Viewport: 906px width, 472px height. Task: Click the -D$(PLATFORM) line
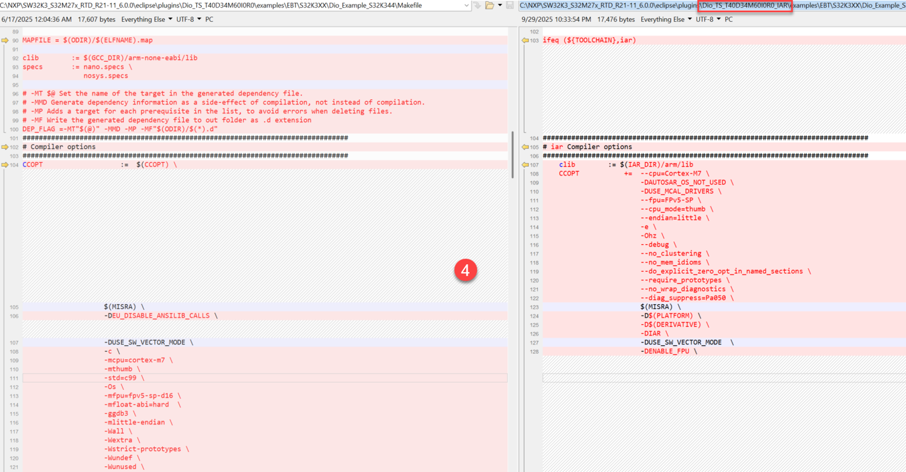(671, 316)
